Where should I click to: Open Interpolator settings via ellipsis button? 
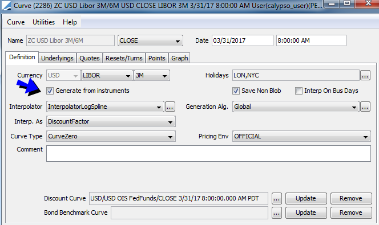[x=170, y=107]
